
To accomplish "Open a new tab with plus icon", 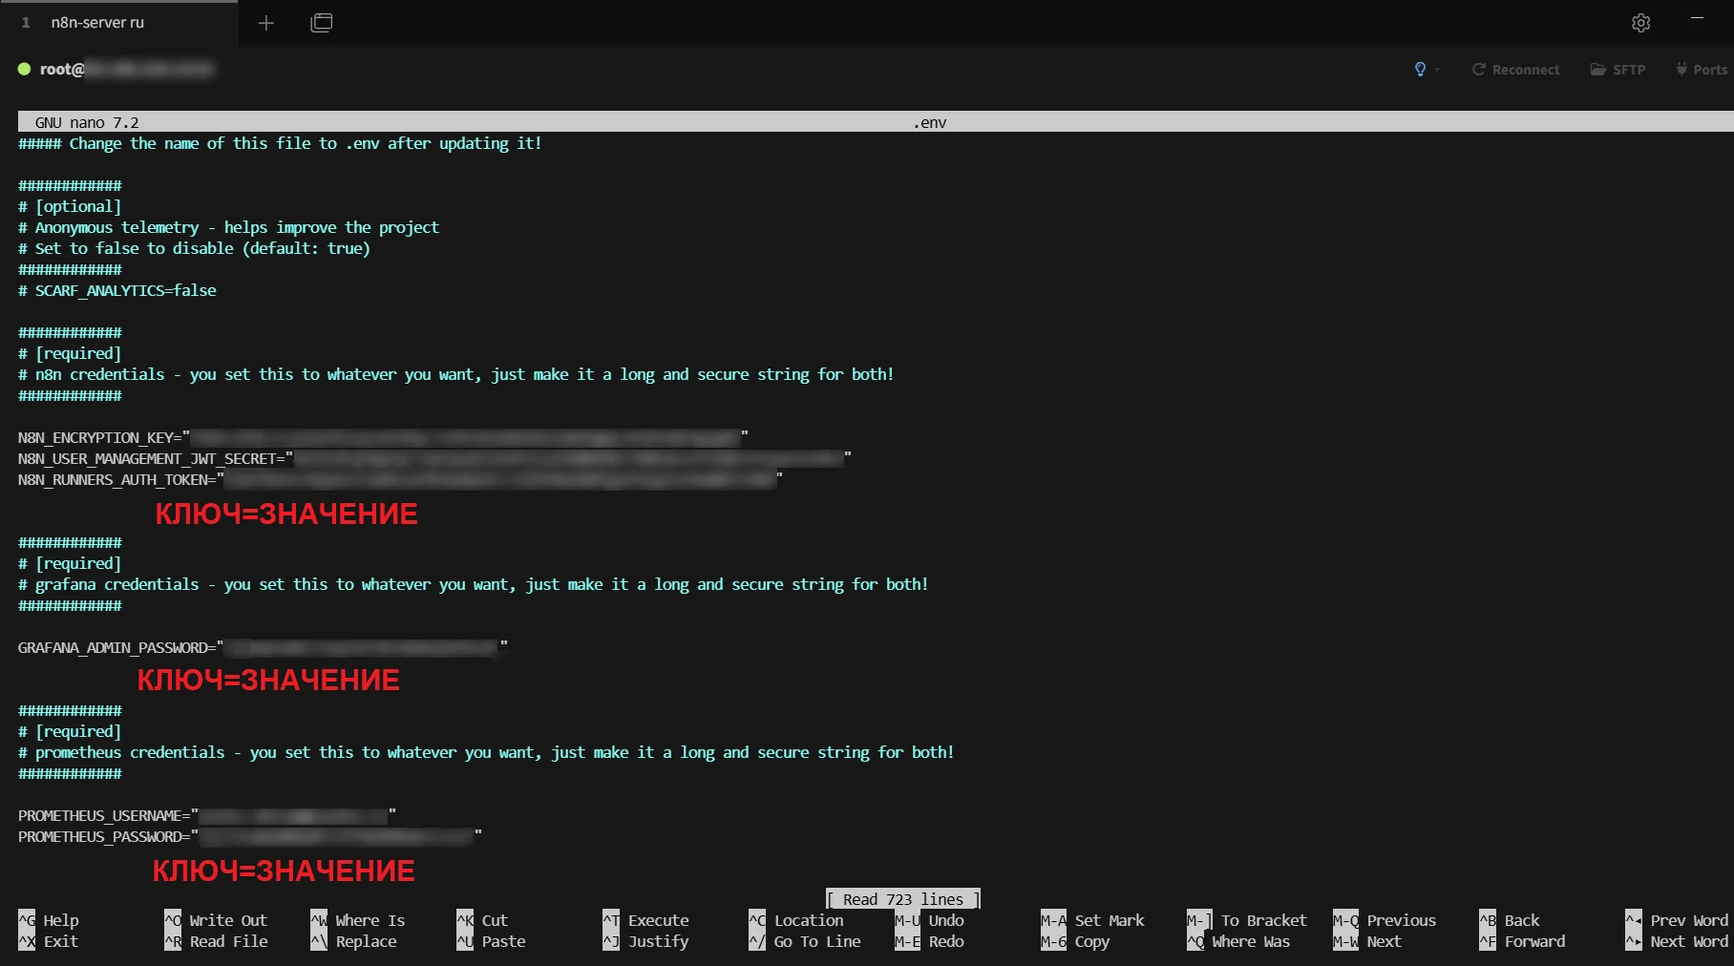I will point(266,23).
